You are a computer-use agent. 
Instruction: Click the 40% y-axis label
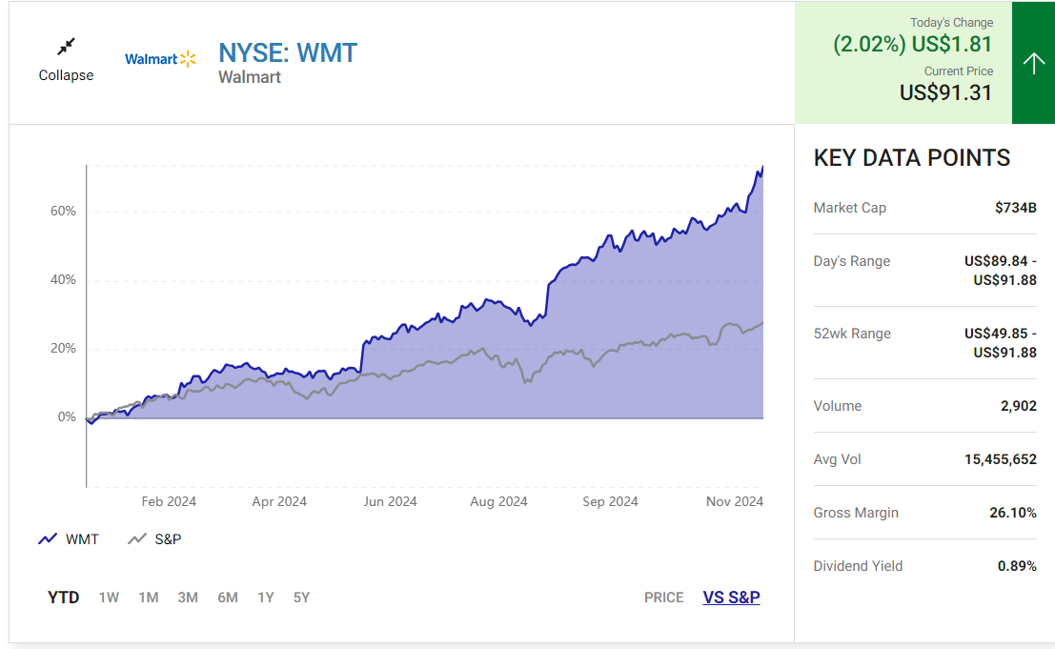click(x=63, y=280)
